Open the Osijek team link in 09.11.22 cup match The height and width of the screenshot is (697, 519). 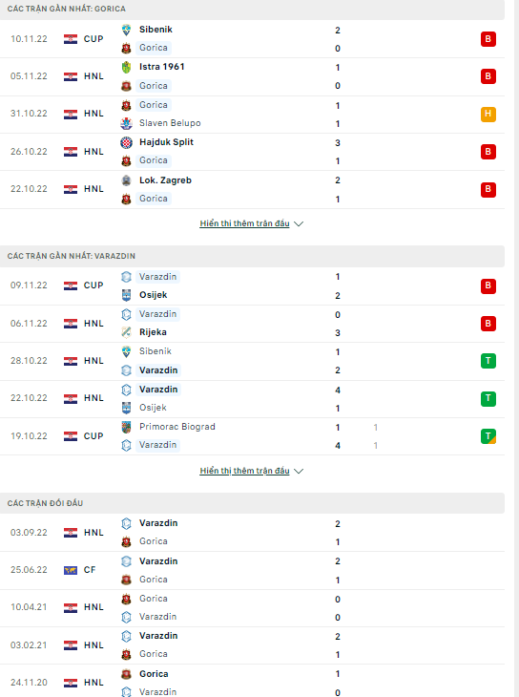coord(154,295)
